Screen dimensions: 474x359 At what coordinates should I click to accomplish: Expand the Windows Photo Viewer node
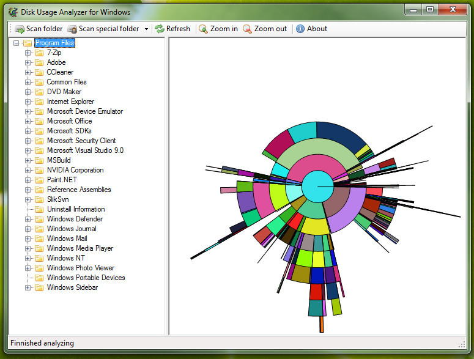pyautogui.click(x=28, y=268)
